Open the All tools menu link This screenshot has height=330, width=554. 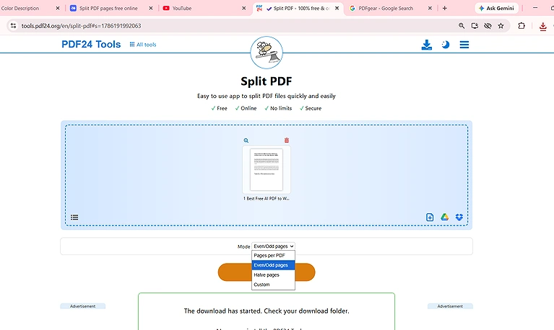(x=143, y=45)
